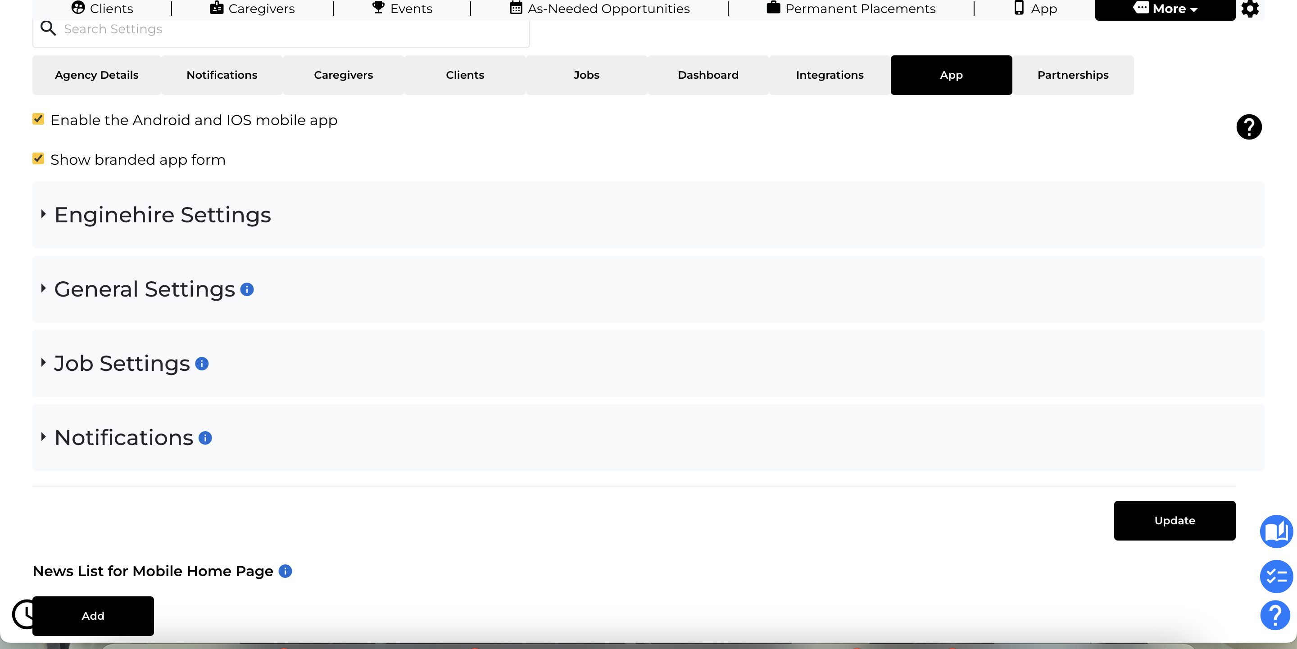Open the Partnerships tab

click(x=1073, y=75)
